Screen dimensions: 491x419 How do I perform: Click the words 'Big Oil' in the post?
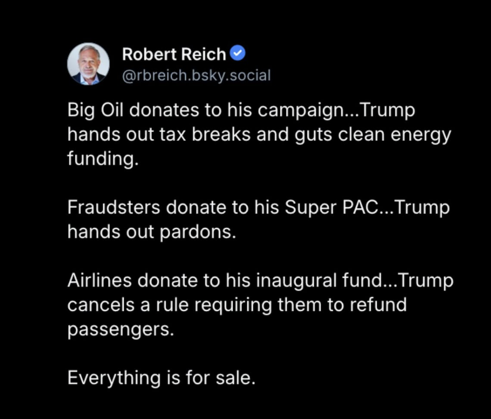96,110
